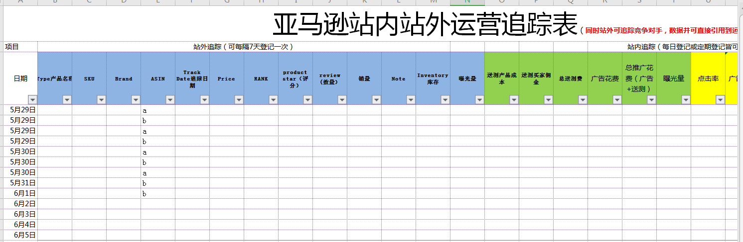
Task: Select the ASIN header cell
Action: point(158,78)
